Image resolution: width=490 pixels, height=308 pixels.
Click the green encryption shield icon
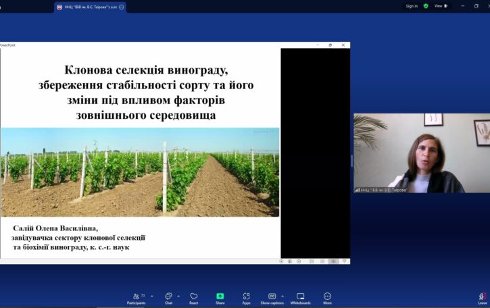tap(426, 6)
